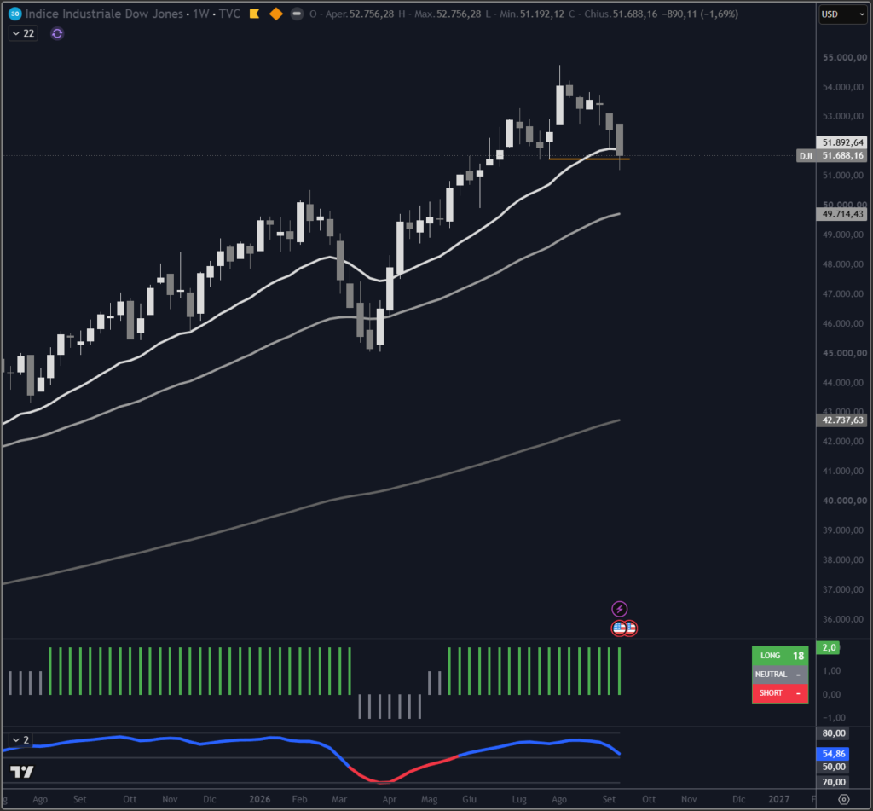Click the 2026 label on time axis
This screenshot has width=873, height=811.
pos(259,799)
